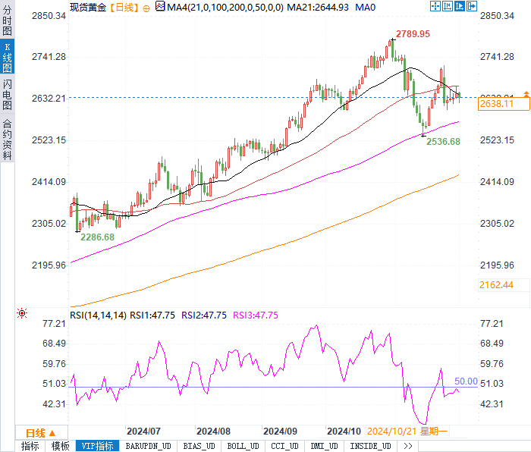Toggle the VIP指标 tab

pos(98,446)
